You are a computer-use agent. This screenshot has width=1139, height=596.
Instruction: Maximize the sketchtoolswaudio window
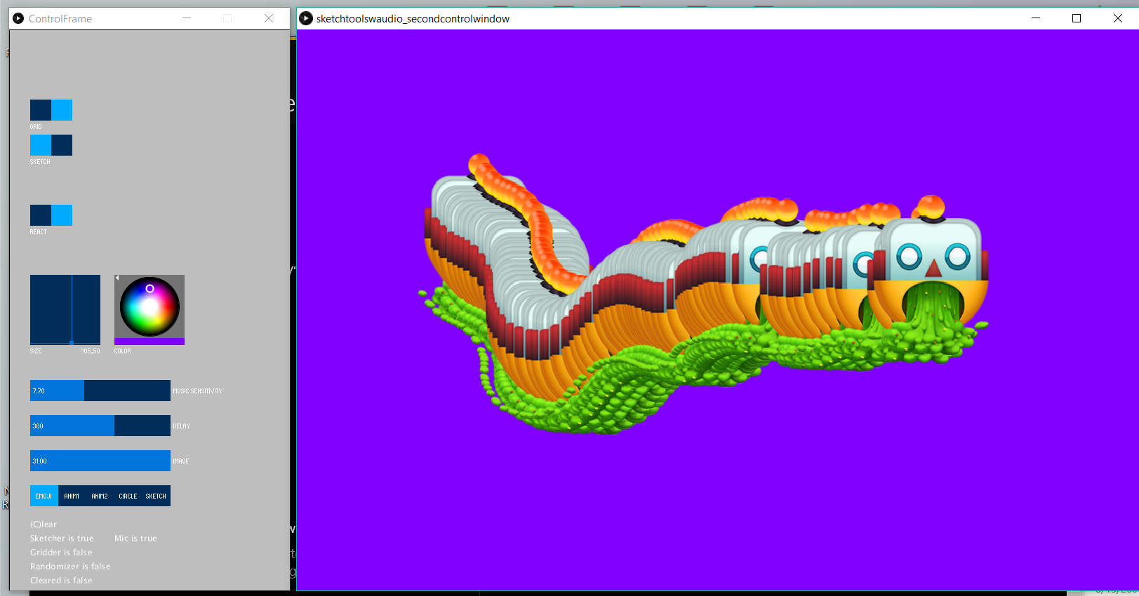(x=1077, y=18)
